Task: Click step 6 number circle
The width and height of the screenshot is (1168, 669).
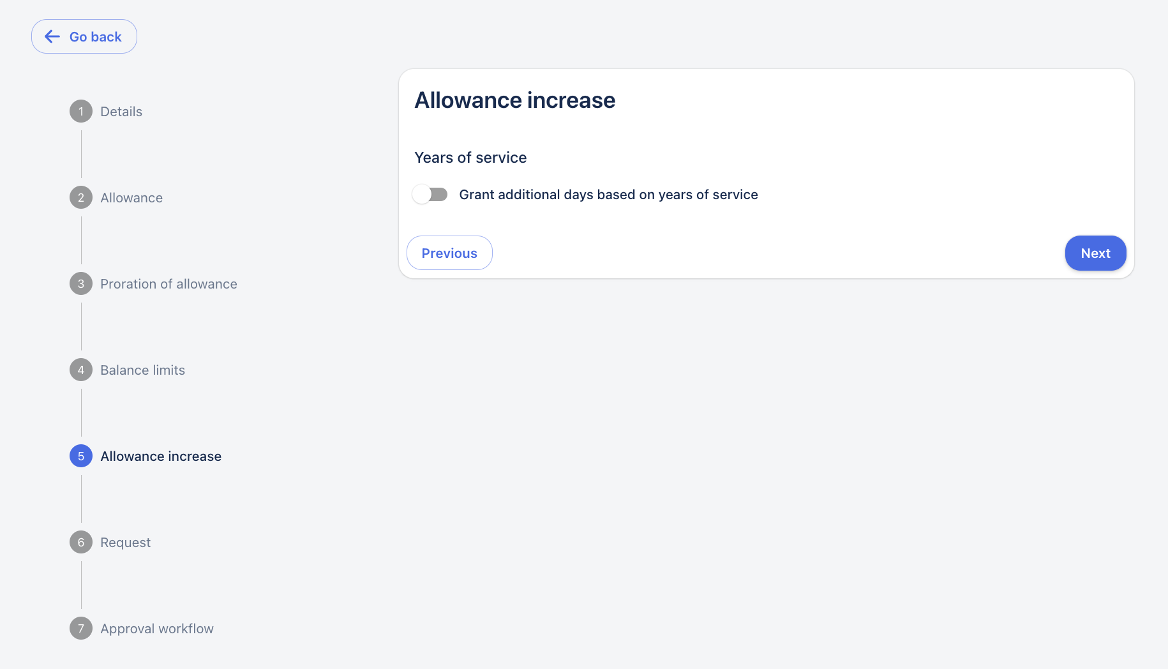Action: (81, 543)
